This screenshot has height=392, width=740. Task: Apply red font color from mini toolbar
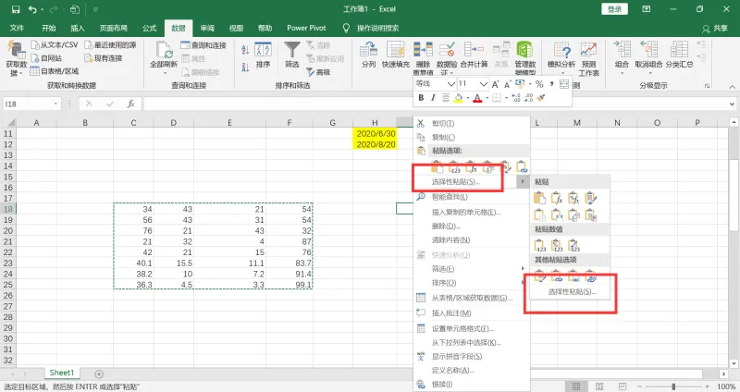pyautogui.click(x=477, y=98)
